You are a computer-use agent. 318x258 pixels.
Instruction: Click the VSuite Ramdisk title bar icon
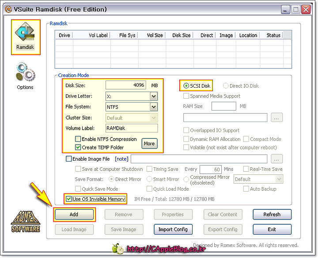coord(8,9)
